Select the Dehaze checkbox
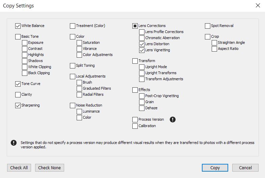 click(x=142, y=108)
